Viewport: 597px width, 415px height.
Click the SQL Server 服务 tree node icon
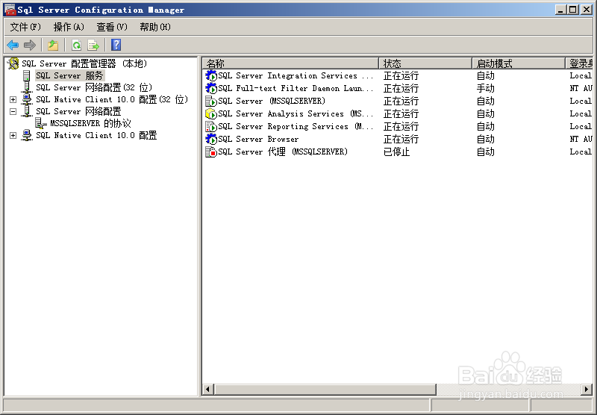point(27,75)
